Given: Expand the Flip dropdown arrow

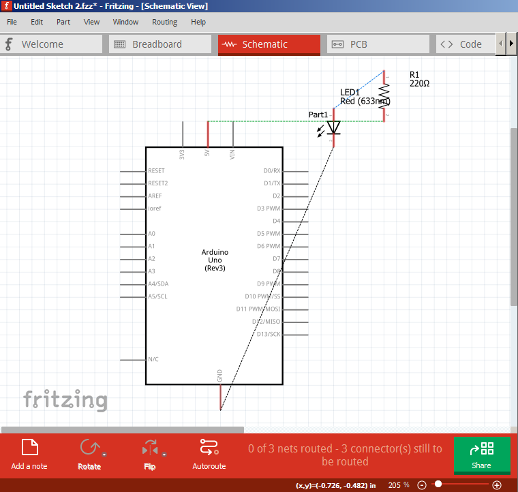Looking at the screenshot, I should point(164,455).
